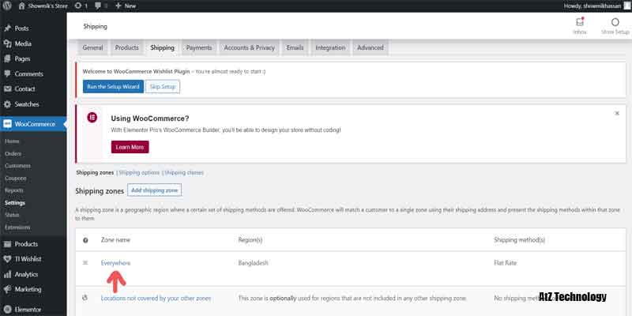This screenshot has width=632, height=316.
Task: Click the help icon in zone table header
Action: pos(85,239)
